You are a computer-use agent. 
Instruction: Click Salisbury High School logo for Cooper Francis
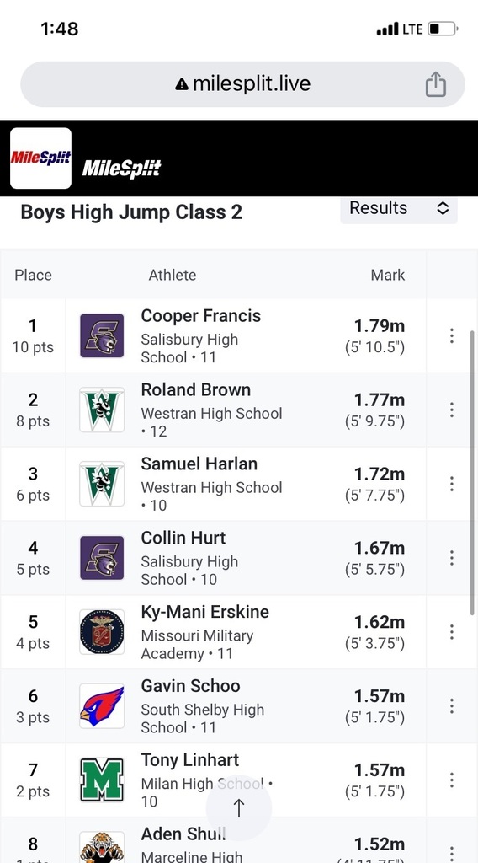[x=102, y=335]
